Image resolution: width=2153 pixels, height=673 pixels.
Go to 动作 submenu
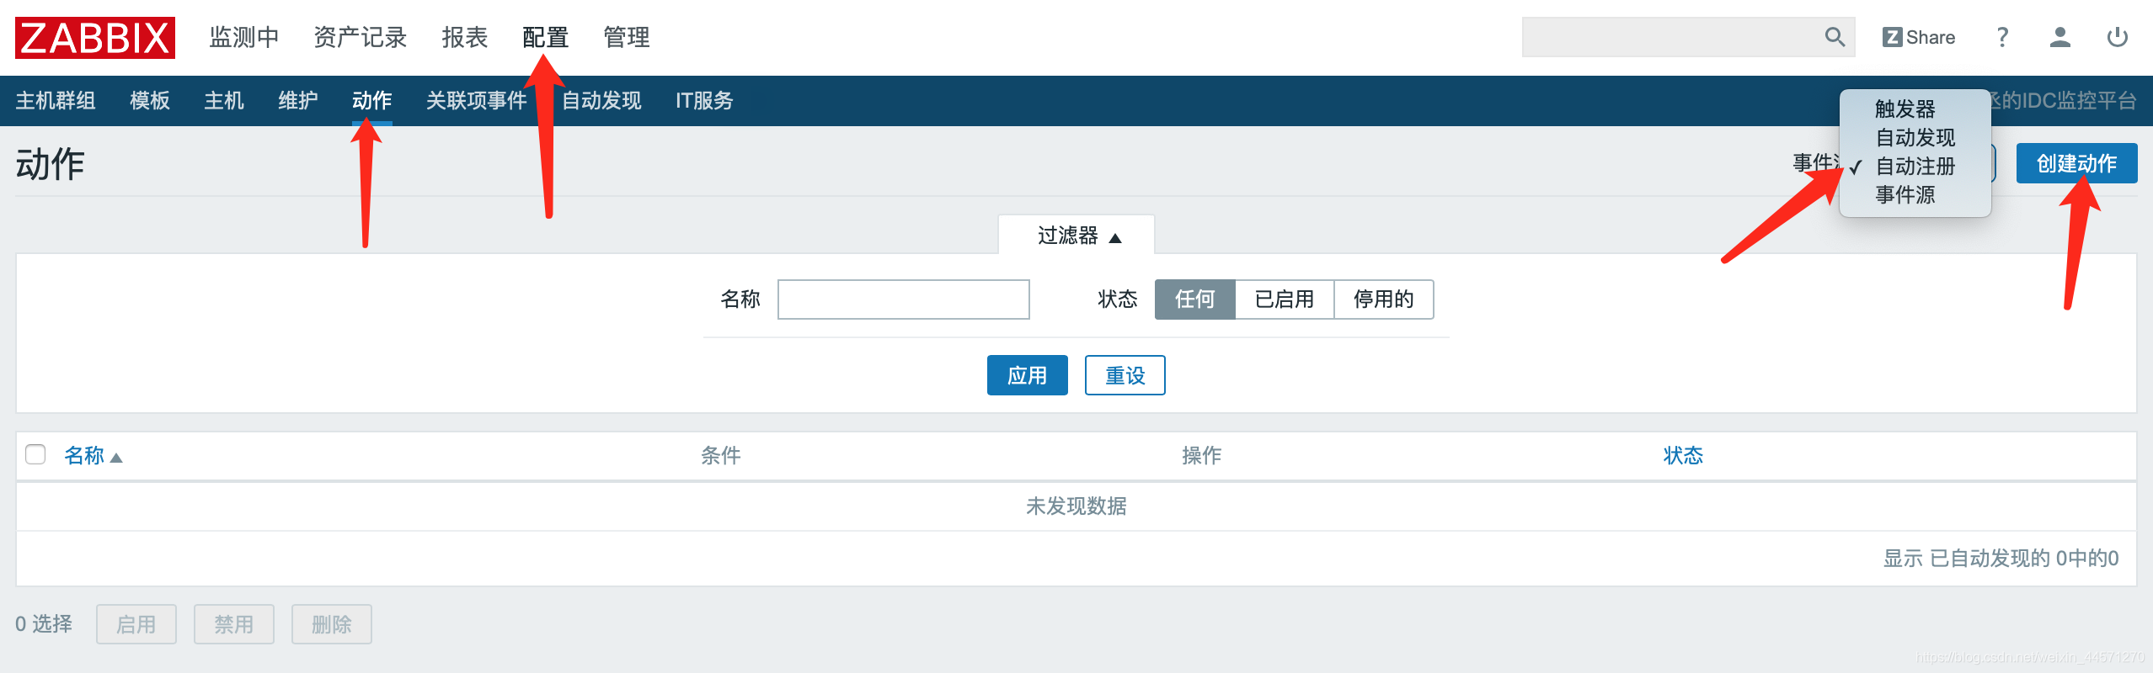pyautogui.click(x=372, y=101)
